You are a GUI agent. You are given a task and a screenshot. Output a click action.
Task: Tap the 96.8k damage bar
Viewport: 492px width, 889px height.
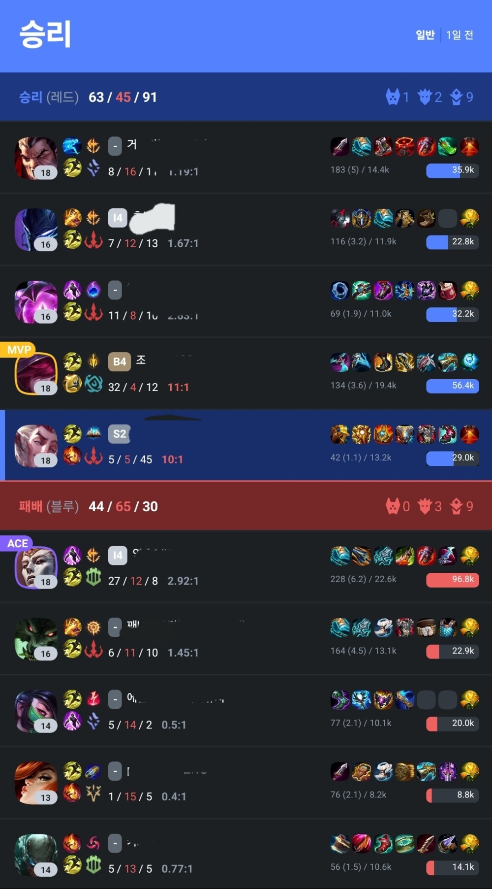coord(453,579)
